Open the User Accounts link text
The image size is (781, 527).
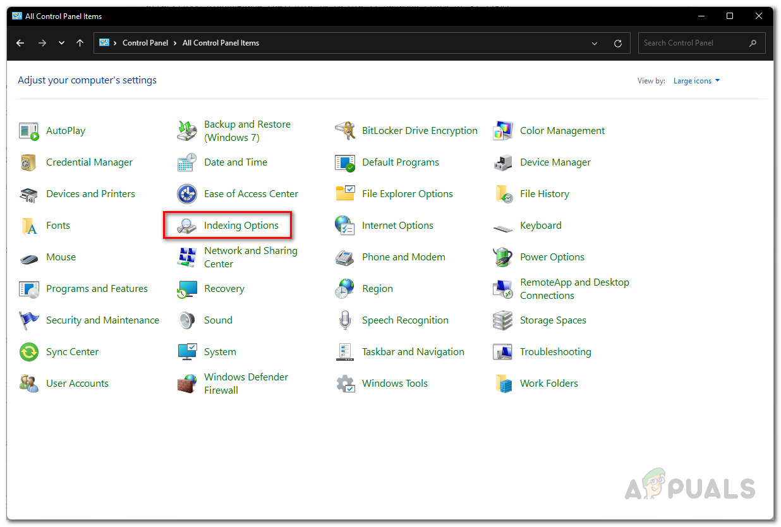click(x=77, y=384)
